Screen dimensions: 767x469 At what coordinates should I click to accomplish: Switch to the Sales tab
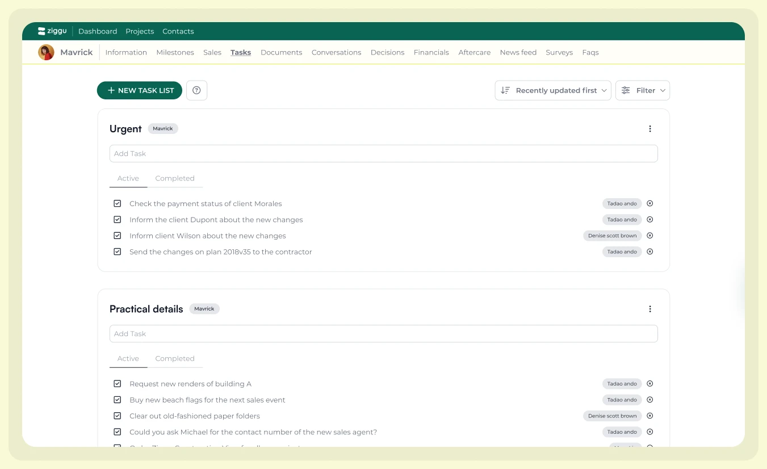pos(212,52)
